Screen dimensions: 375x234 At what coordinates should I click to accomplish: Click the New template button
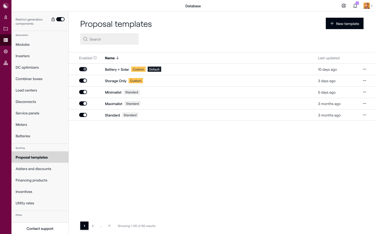click(x=345, y=23)
